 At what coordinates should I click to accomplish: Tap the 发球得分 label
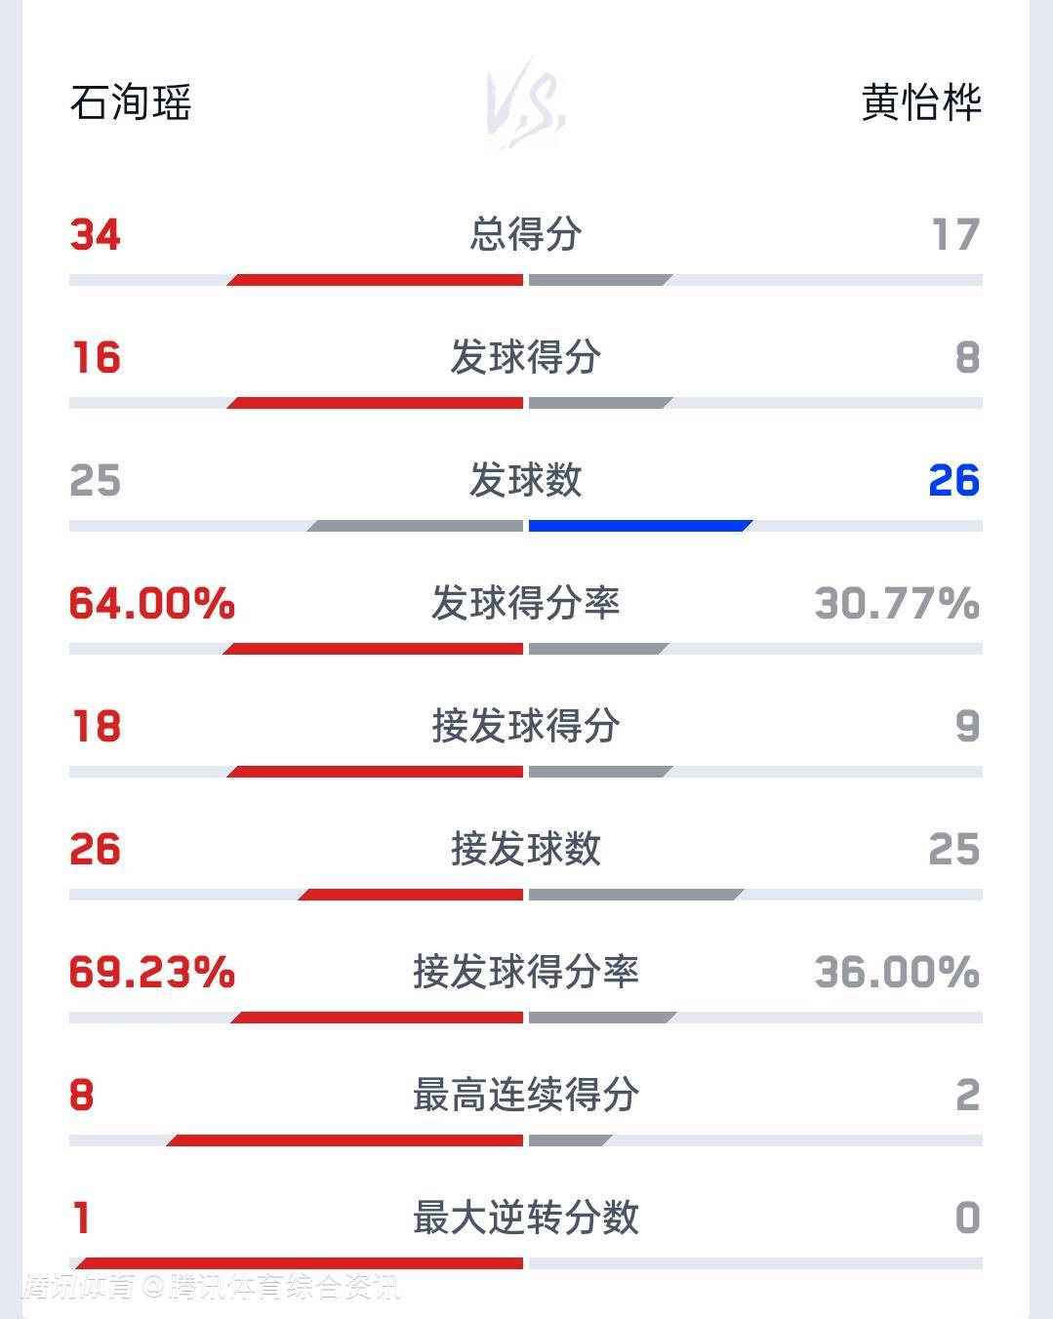pyautogui.click(x=526, y=357)
